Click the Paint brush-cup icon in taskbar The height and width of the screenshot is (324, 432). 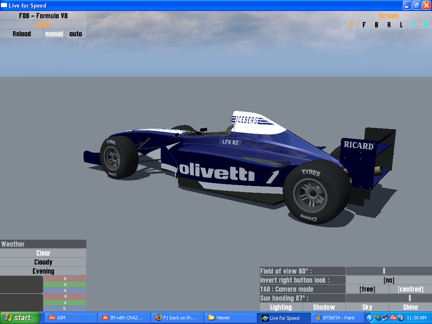pos(318,318)
